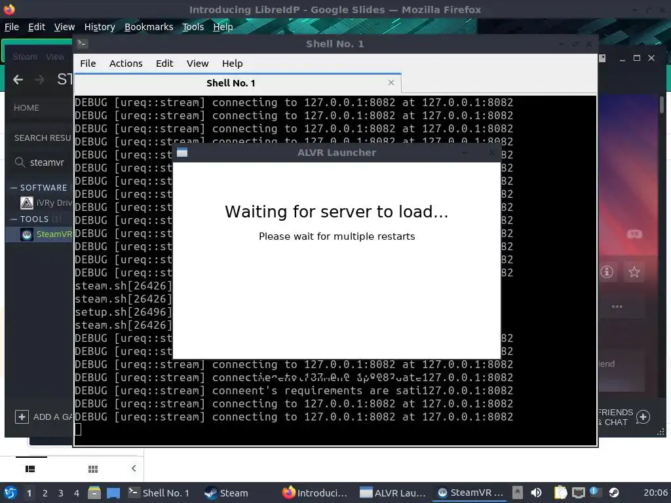Switch to ALVR Launcher taskbar entry
671x503 pixels.
393,493
